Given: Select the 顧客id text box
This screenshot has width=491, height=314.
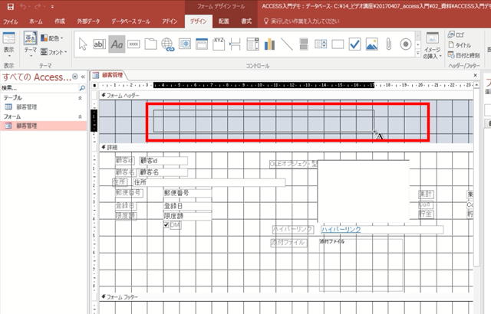Looking at the screenshot, I should [163, 161].
